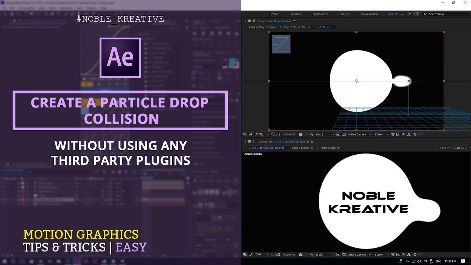This screenshot has height=265, width=471.
Task: Open composition flowchart in bottom viewer
Action: point(409,255)
